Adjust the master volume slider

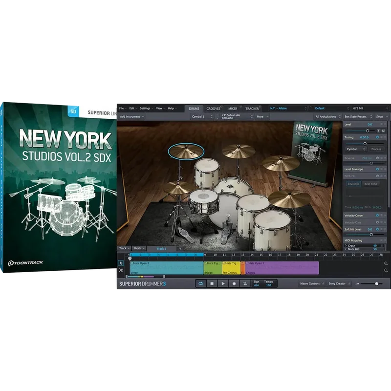376,283
